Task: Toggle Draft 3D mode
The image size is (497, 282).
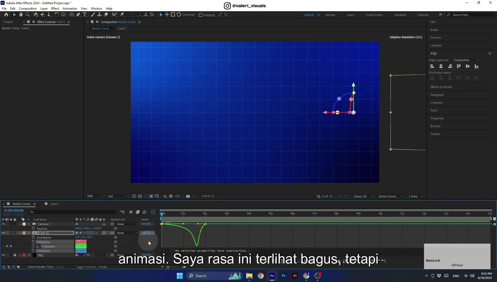Action: point(325,196)
